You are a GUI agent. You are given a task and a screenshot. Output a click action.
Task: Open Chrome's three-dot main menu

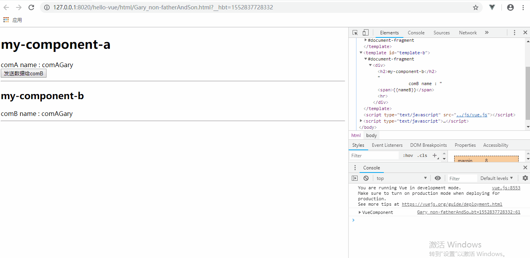tap(523, 7)
